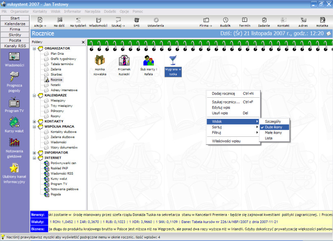Open the Kanały RSS sidebar button
333x241 pixels.
pyautogui.click(x=15, y=46)
